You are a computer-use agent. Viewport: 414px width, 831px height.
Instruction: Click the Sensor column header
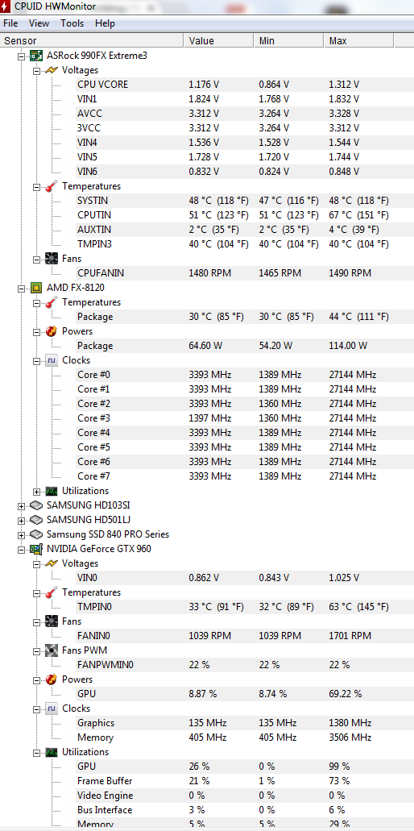click(92, 41)
